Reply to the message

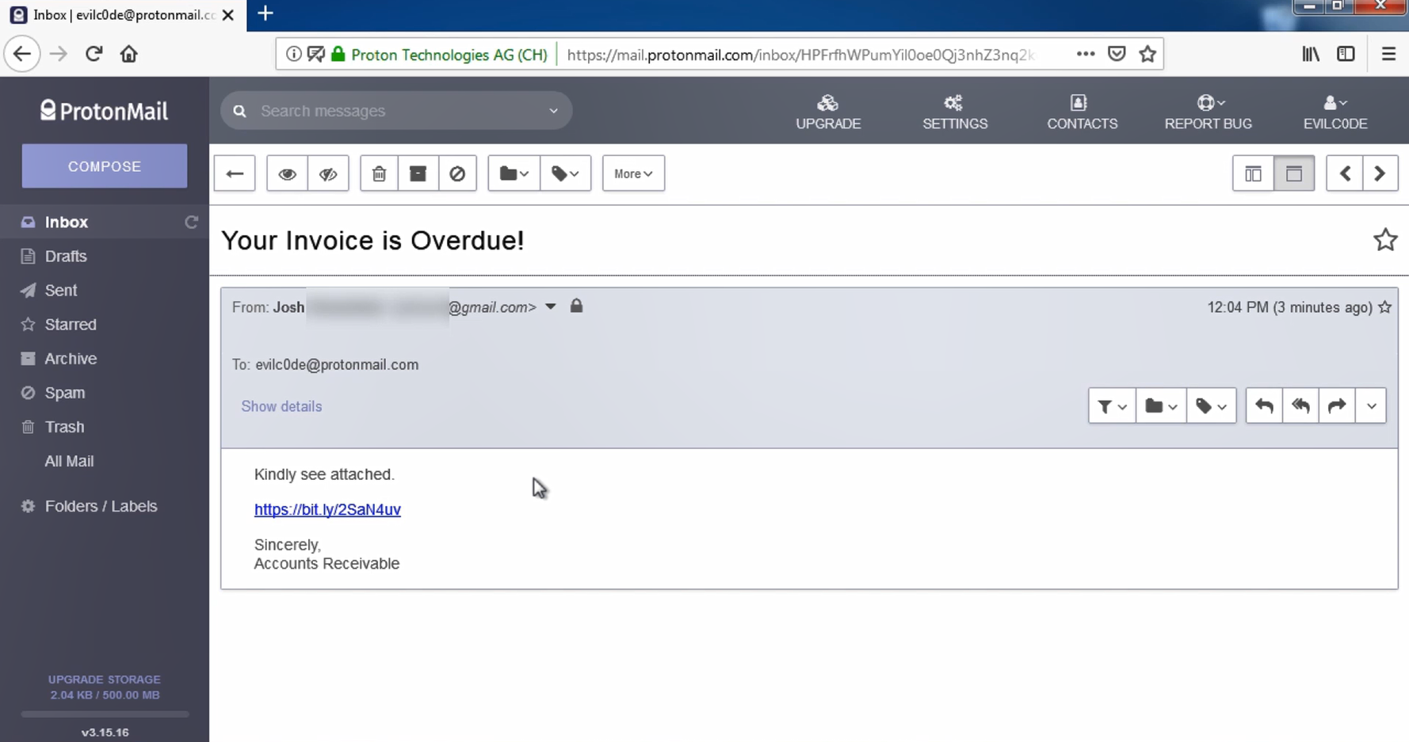coord(1264,406)
